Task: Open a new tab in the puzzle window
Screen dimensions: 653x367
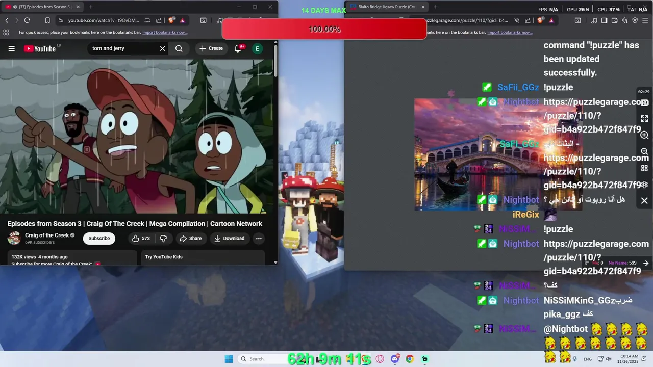Action: 435,7
